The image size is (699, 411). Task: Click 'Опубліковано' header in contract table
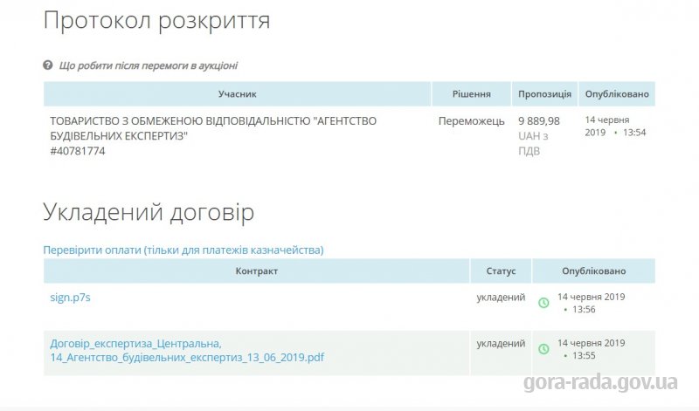(x=594, y=271)
